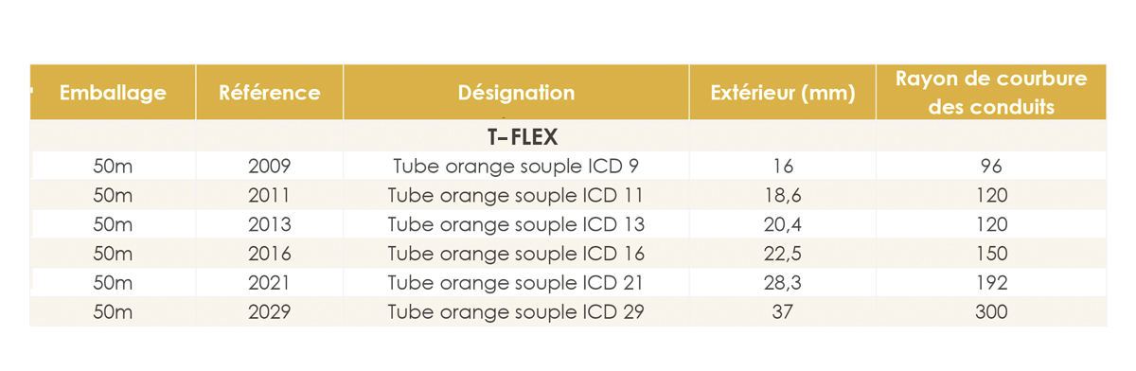Click reference 2011 cell
Screen dimensions: 1136x371
(x=270, y=196)
